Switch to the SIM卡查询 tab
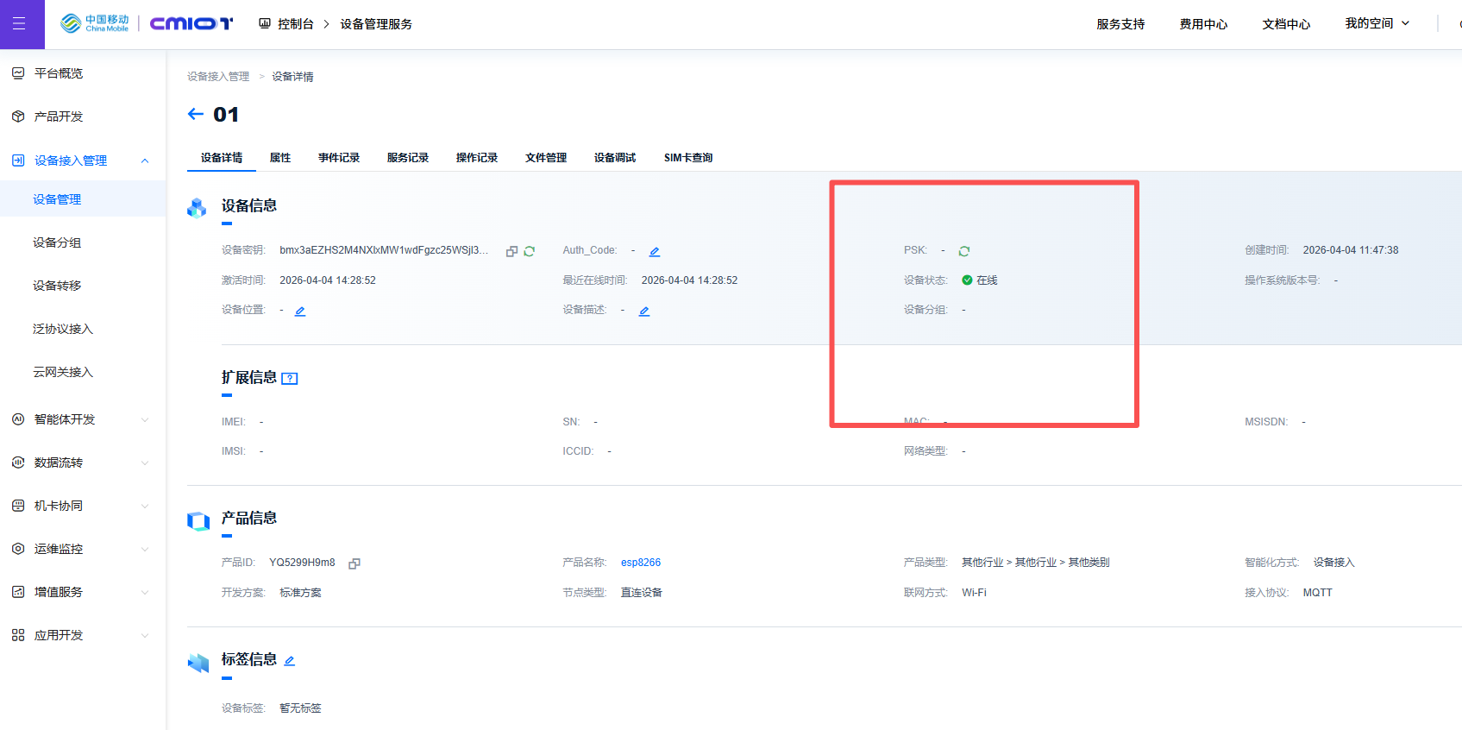 pyautogui.click(x=688, y=158)
